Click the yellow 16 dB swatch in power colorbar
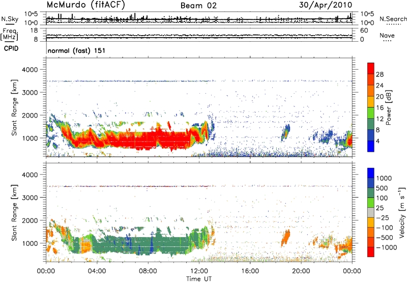 click(x=371, y=101)
